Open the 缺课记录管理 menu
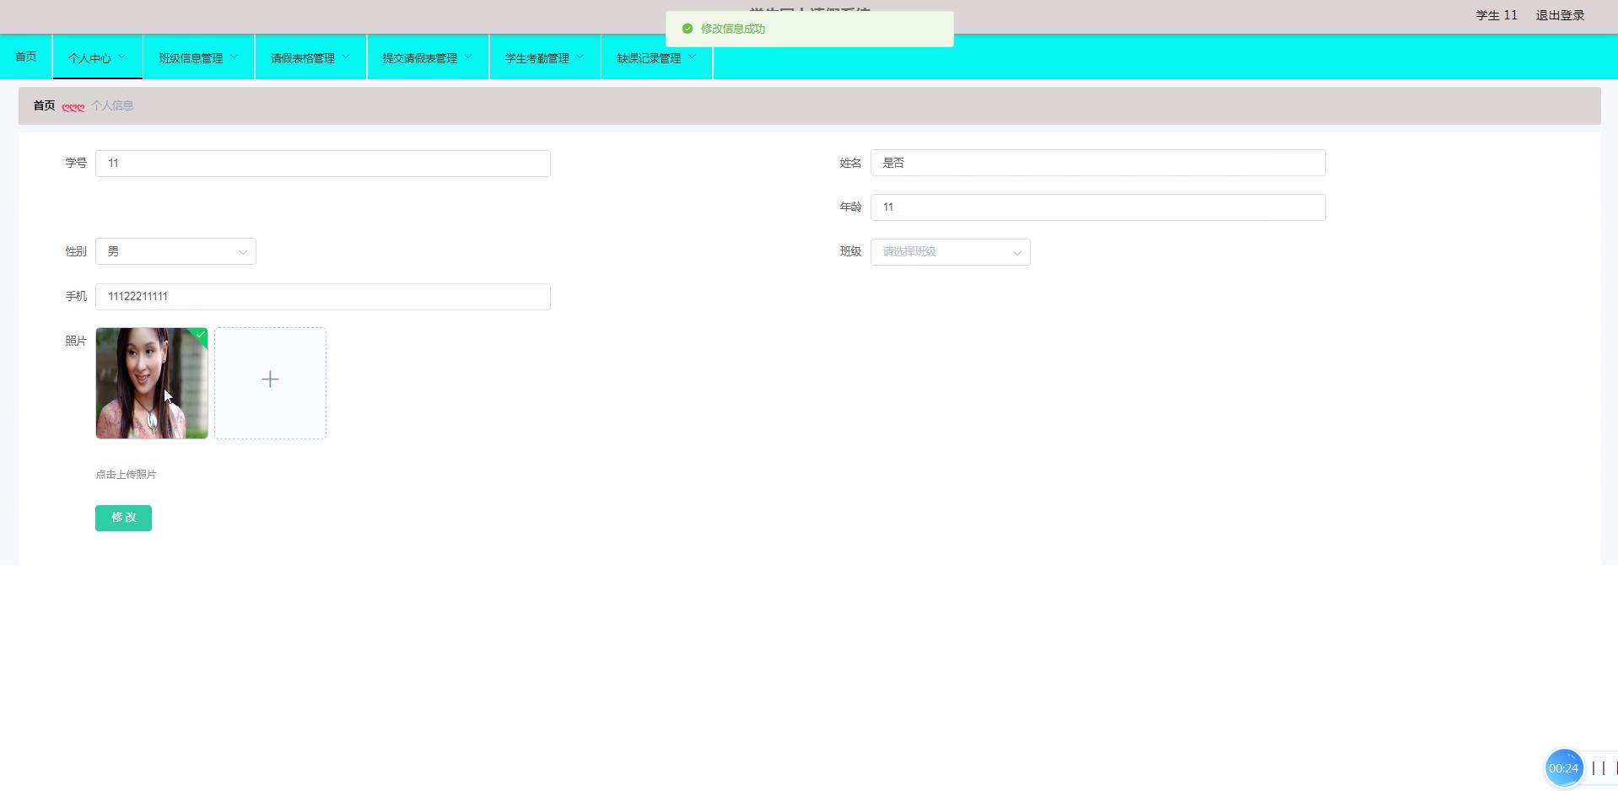This screenshot has height=791, width=1618. [x=656, y=57]
